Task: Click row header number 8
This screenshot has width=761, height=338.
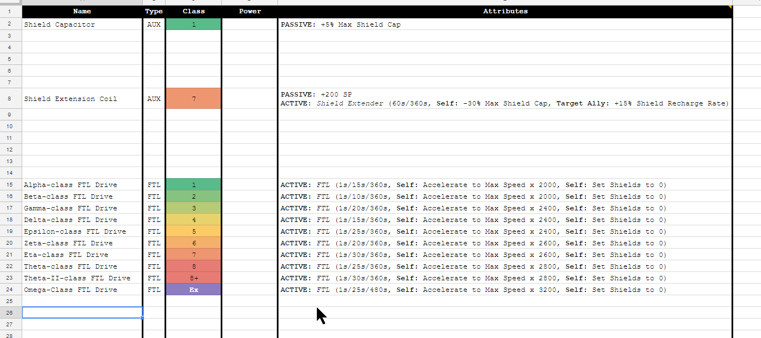Action: pos(10,99)
